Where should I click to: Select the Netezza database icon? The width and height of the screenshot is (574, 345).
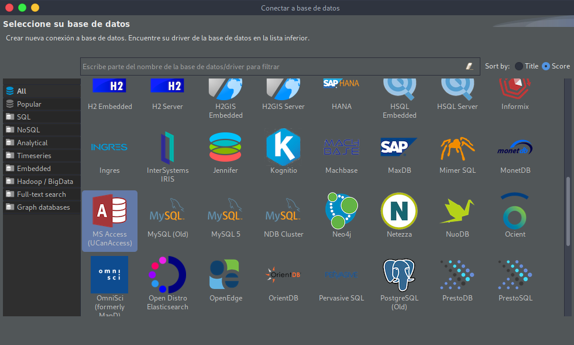tap(399, 211)
